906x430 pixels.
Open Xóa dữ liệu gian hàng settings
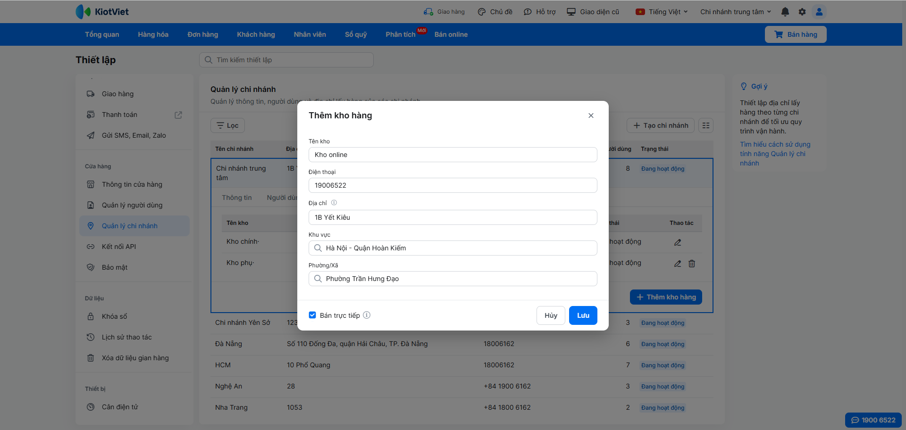[134, 358]
